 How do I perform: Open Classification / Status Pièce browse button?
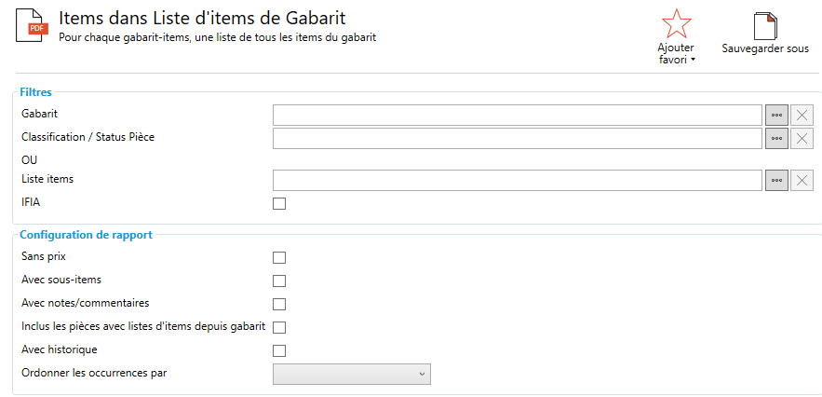tap(776, 138)
